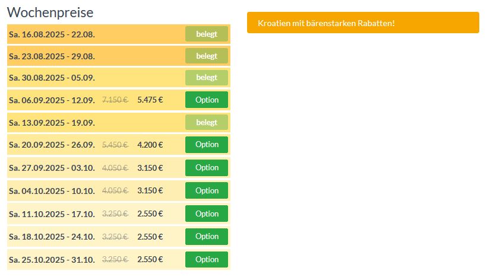This screenshot has height=277, width=487.
Task: Select the date text Sa. 25.10.2025 - 31.10.
Action: 52,260
